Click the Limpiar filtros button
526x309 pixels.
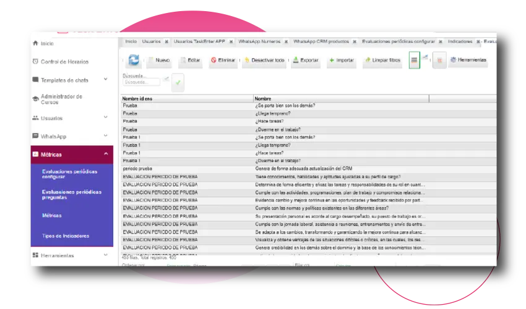tap(382, 61)
